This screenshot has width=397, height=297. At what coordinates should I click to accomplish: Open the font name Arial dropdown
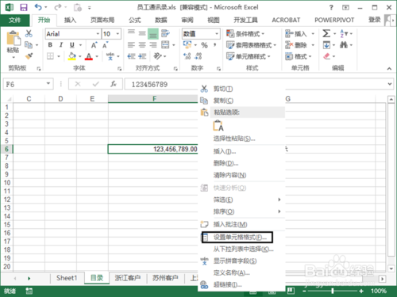click(x=98, y=34)
